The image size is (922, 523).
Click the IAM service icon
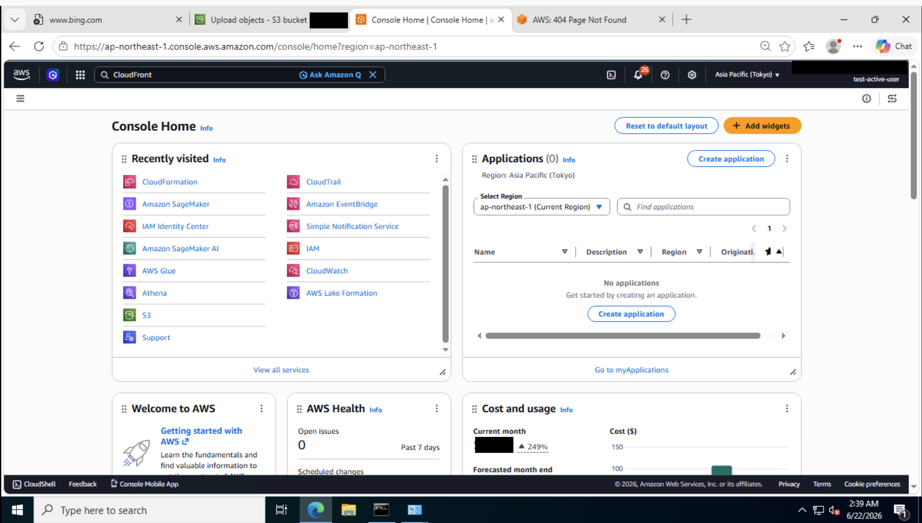point(293,248)
